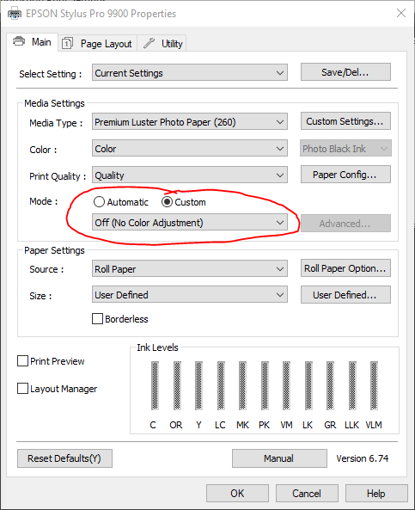The height and width of the screenshot is (510, 415).
Task: Click the Ink Levels group label
Action: pyautogui.click(x=157, y=347)
